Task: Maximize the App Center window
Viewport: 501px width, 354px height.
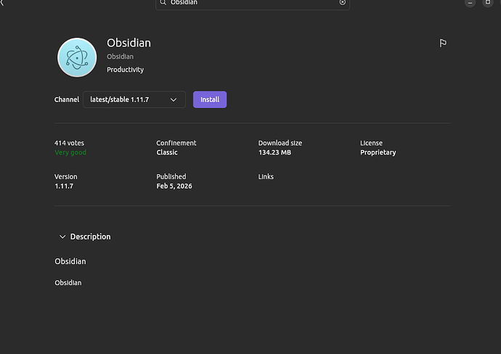Action: tap(488, 3)
